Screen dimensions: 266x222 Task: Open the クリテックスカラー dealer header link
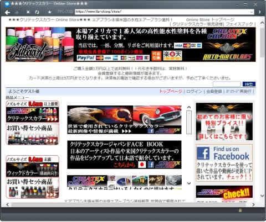pyautogui.click(x=198, y=24)
